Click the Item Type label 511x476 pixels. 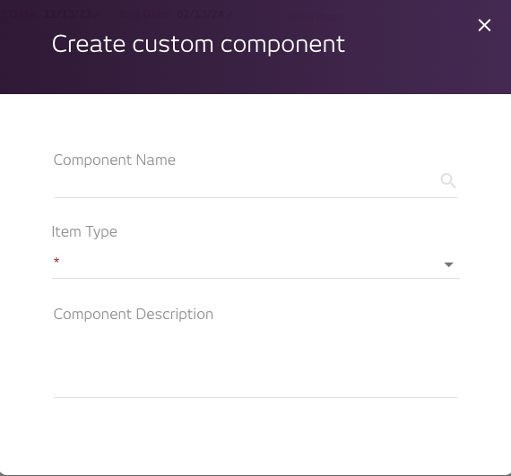[x=84, y=231]
